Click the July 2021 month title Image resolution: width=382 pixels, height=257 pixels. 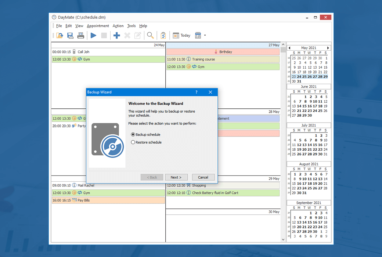click(309, 125)
